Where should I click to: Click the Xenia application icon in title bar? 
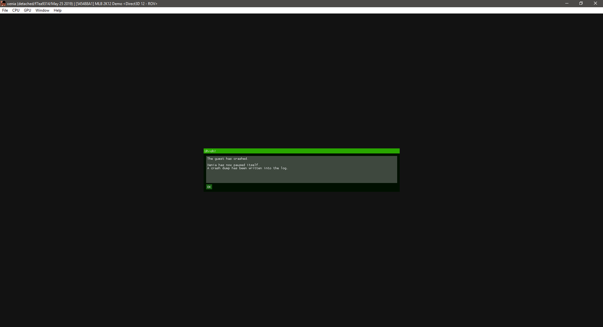[x=3, y=3]
